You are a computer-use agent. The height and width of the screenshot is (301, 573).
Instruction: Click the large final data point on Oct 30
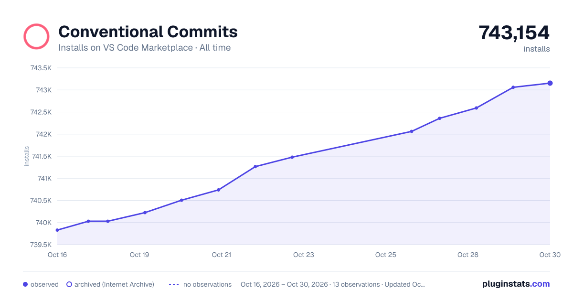[x=550, y=83]
